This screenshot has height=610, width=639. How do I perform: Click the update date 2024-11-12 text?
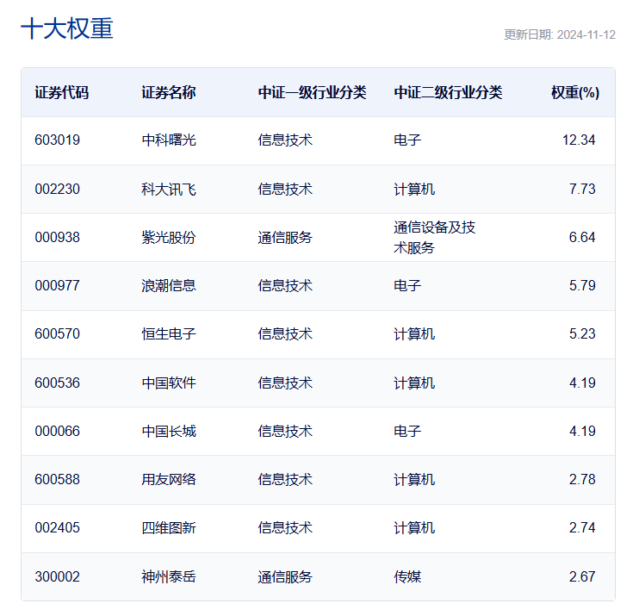click(559, 35)
